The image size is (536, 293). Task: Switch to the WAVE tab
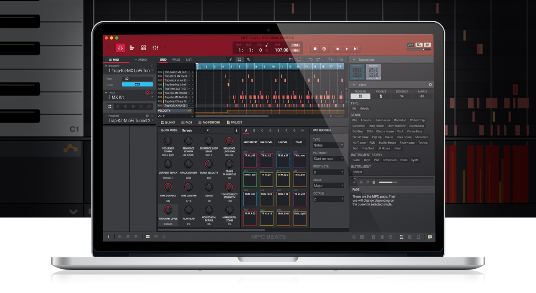(176, 59)
